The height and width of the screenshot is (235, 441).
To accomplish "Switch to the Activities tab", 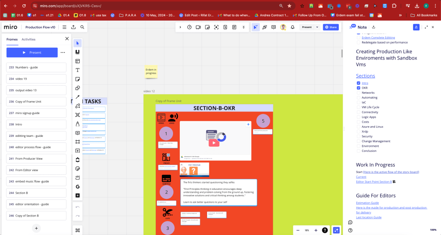I will pos(28,39).
